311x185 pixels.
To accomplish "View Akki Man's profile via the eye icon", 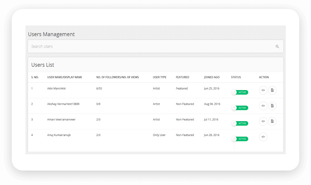I will pos(263,90).
